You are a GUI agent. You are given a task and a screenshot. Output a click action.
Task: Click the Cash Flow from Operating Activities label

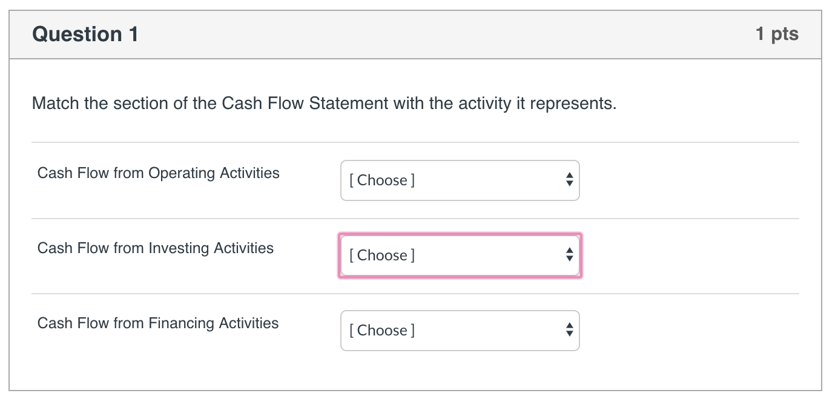[159, 173]
